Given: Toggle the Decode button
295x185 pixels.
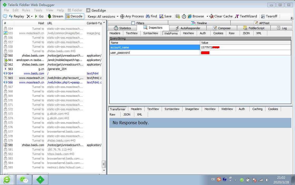Looking at the screenshot, I should [75, 16].
